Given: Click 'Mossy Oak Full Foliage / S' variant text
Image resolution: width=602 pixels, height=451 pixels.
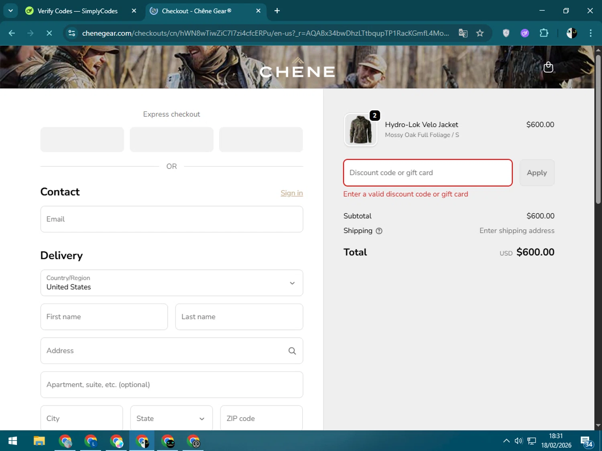Looking at the screenshot, I should click(422, 135).
